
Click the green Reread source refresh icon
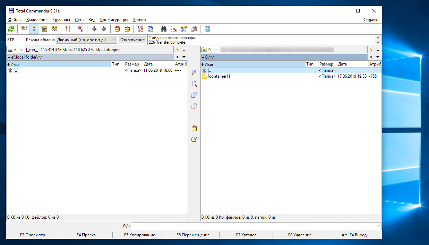[11, 29]
